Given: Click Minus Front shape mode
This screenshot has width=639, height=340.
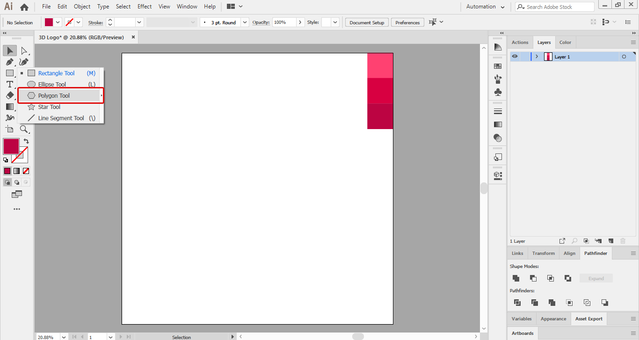Looking at the screenshot, I should (x=533, y=278).
